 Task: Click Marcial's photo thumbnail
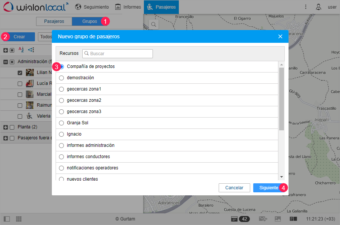[30, 94]
